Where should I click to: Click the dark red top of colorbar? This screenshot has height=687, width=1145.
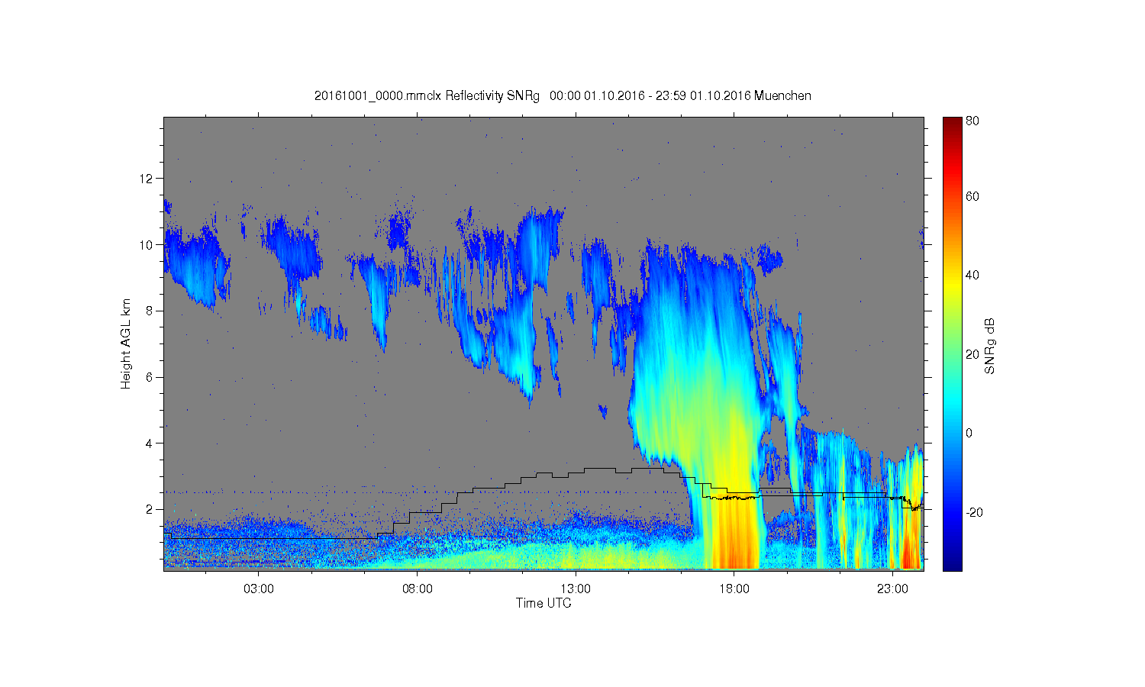[952, 122]
